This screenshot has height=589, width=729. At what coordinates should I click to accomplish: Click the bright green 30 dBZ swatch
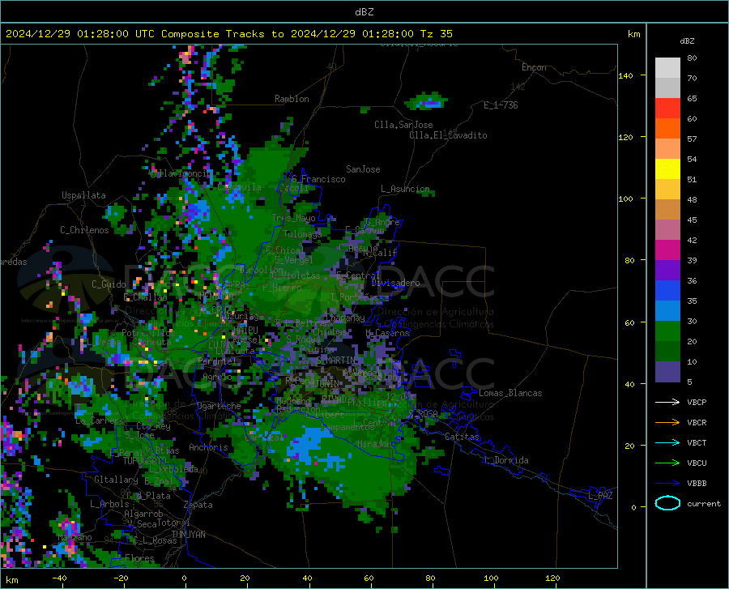pyautogui.click(x=667, y=331)
